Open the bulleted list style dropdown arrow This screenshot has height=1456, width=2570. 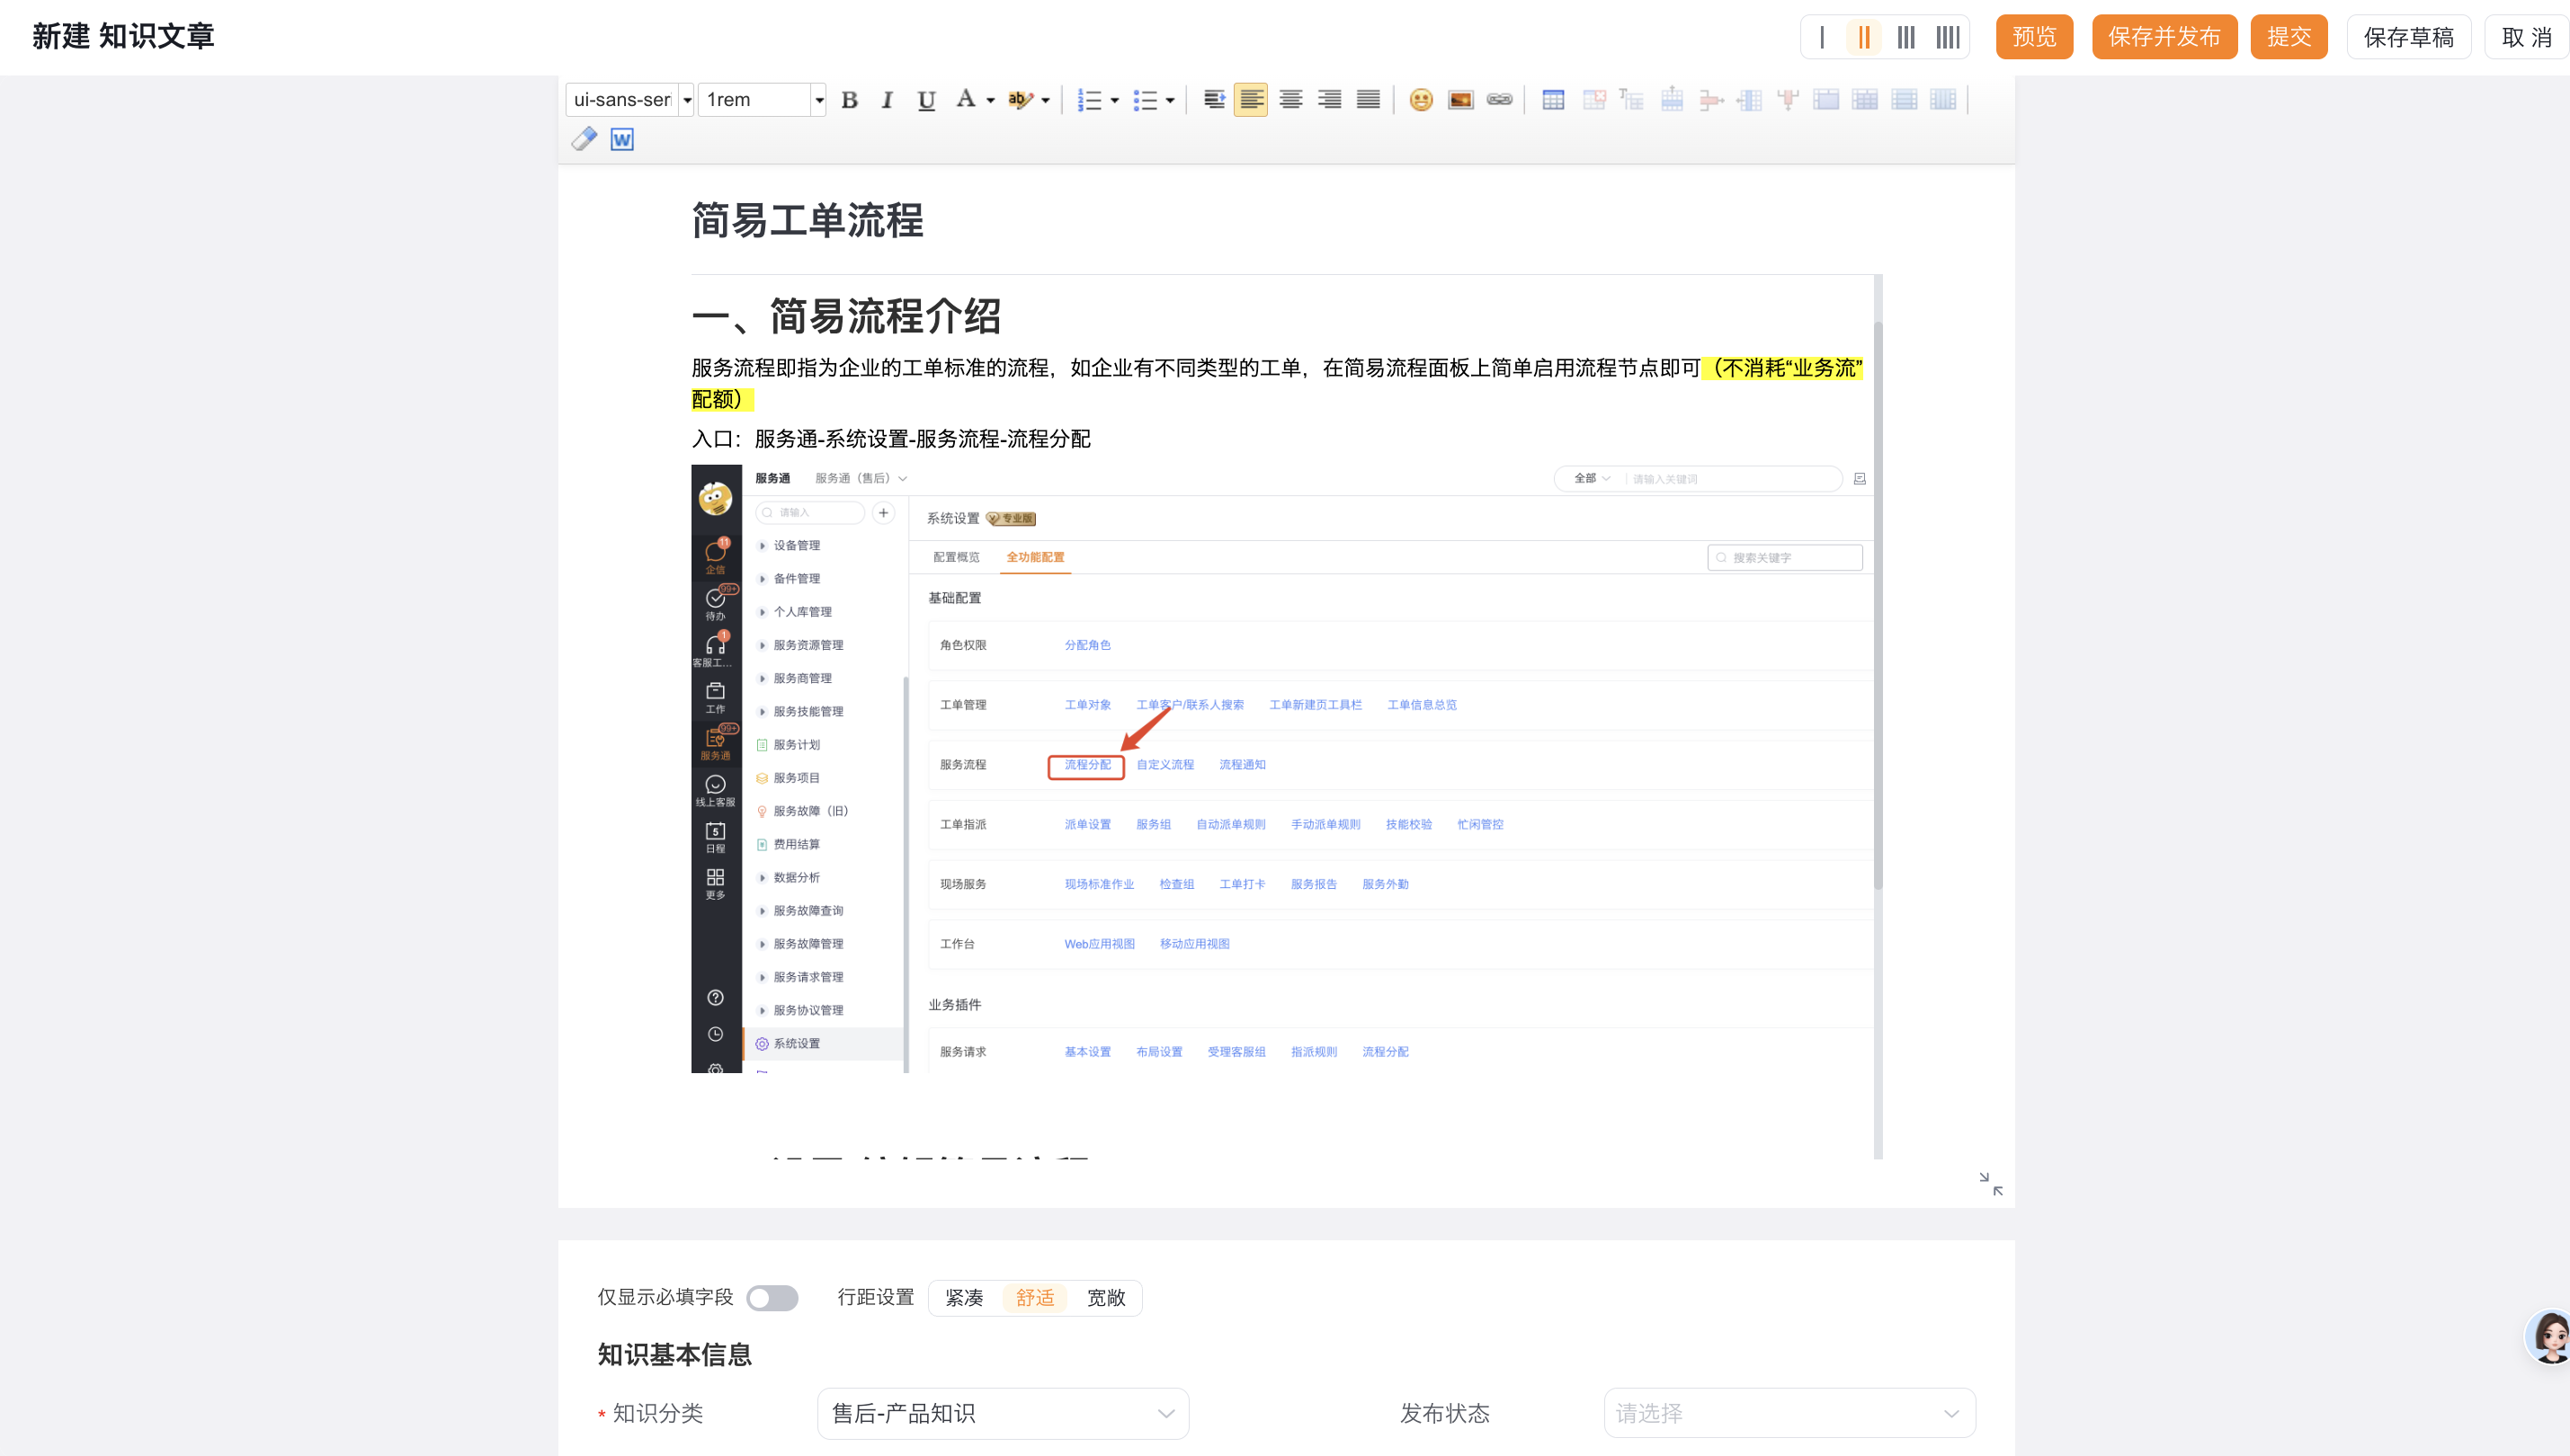1170,100
